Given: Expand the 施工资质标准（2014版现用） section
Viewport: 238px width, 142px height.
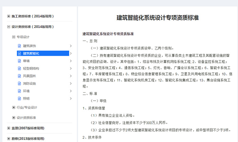Looking at the screenshot, I should point(8,16).
